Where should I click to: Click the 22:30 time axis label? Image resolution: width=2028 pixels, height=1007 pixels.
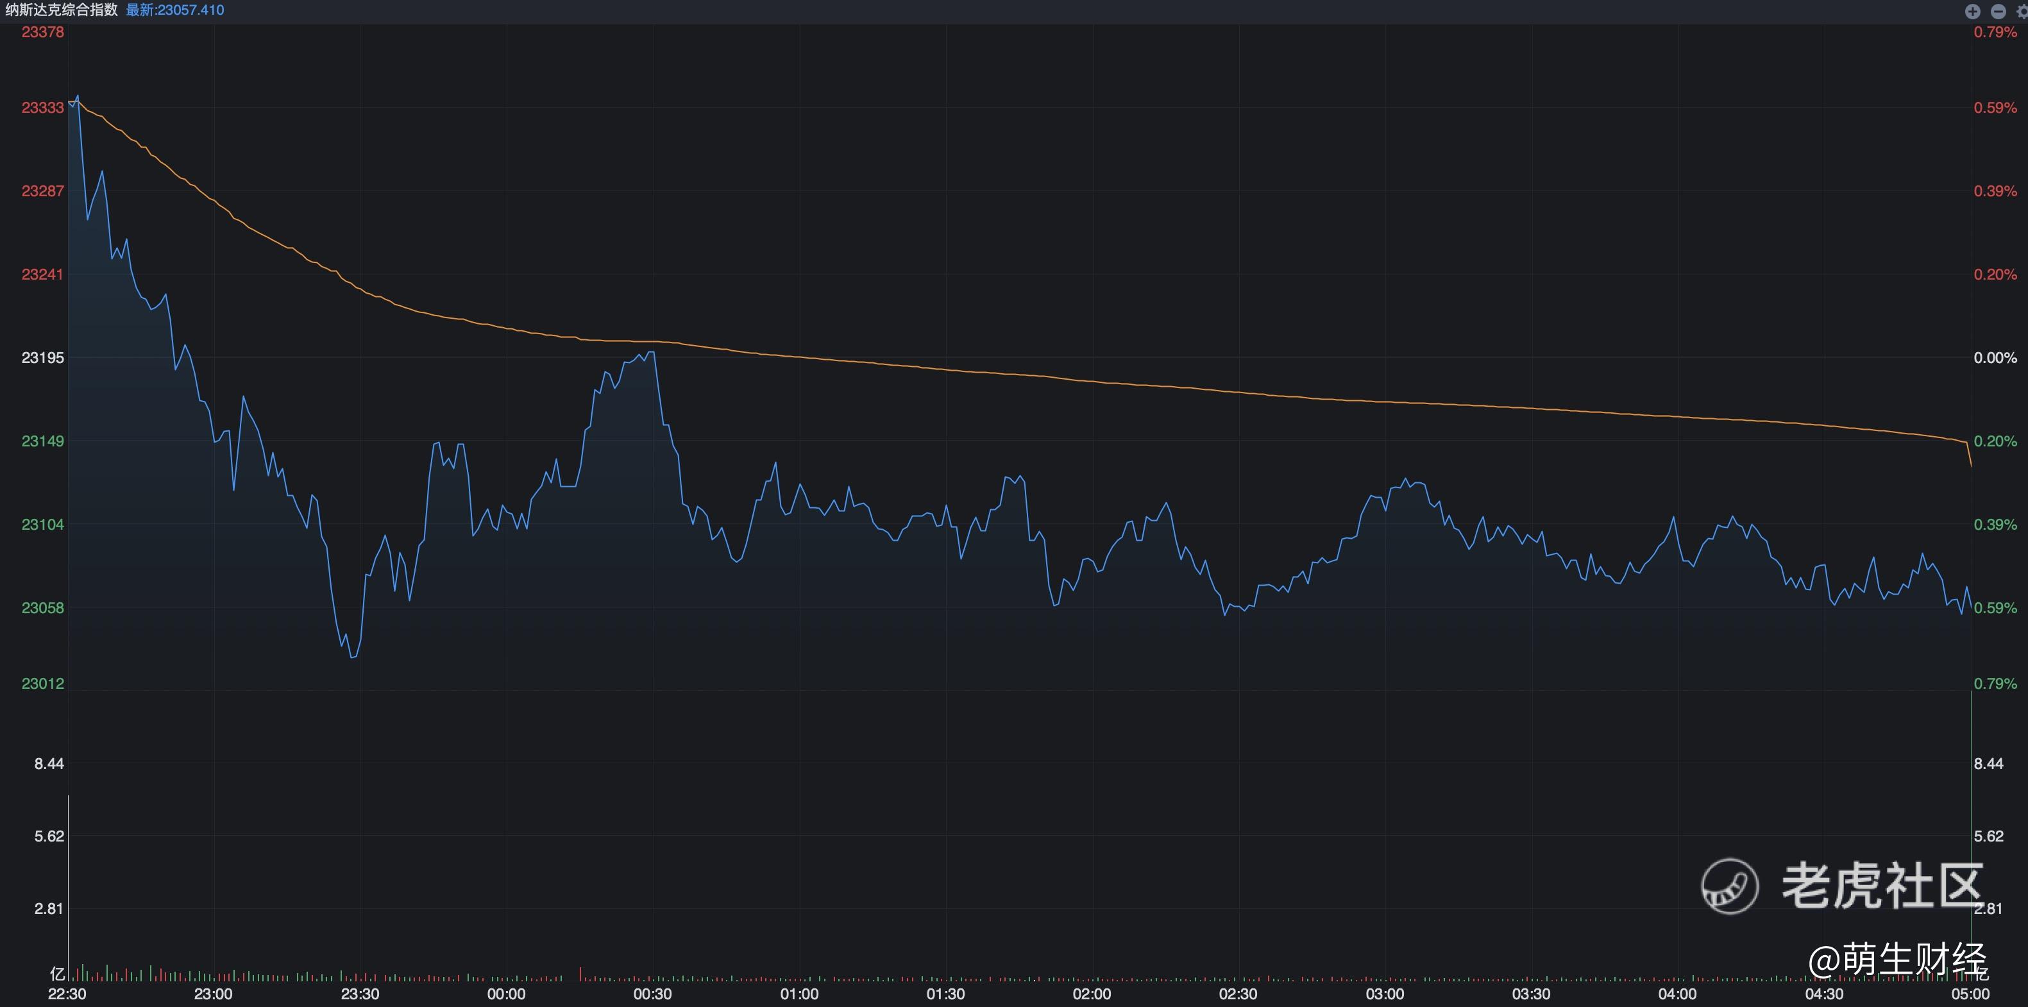tap(67, 994)
